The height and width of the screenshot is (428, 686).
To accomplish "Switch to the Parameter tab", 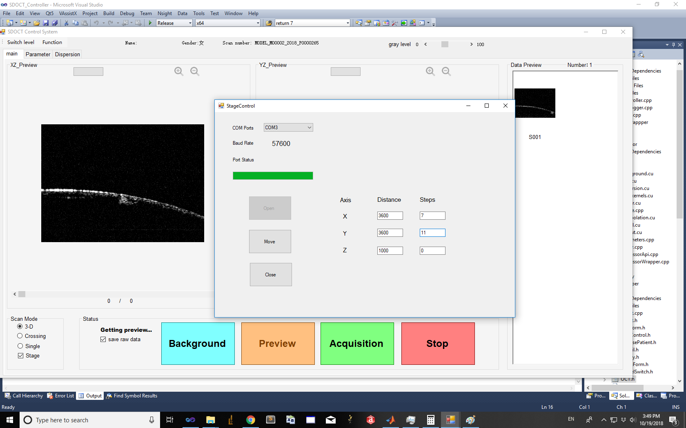I will pyautogui.click(x=38, y=54).
